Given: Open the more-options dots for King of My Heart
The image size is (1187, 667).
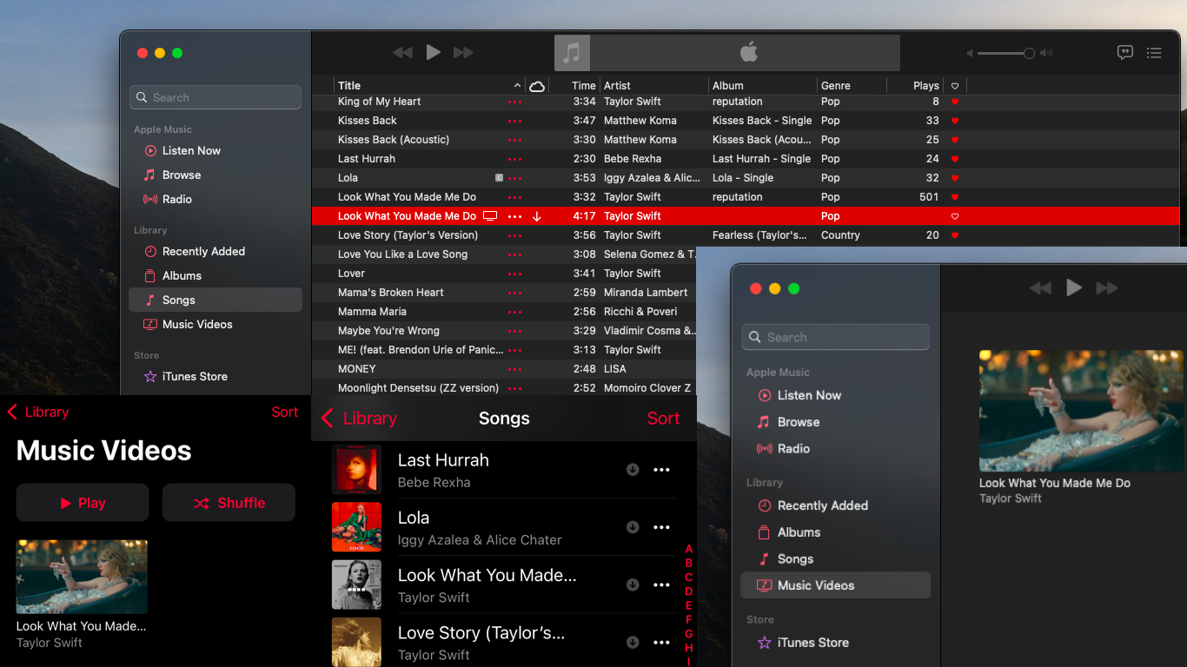Looking at the screenshot, I should [515, 102].
